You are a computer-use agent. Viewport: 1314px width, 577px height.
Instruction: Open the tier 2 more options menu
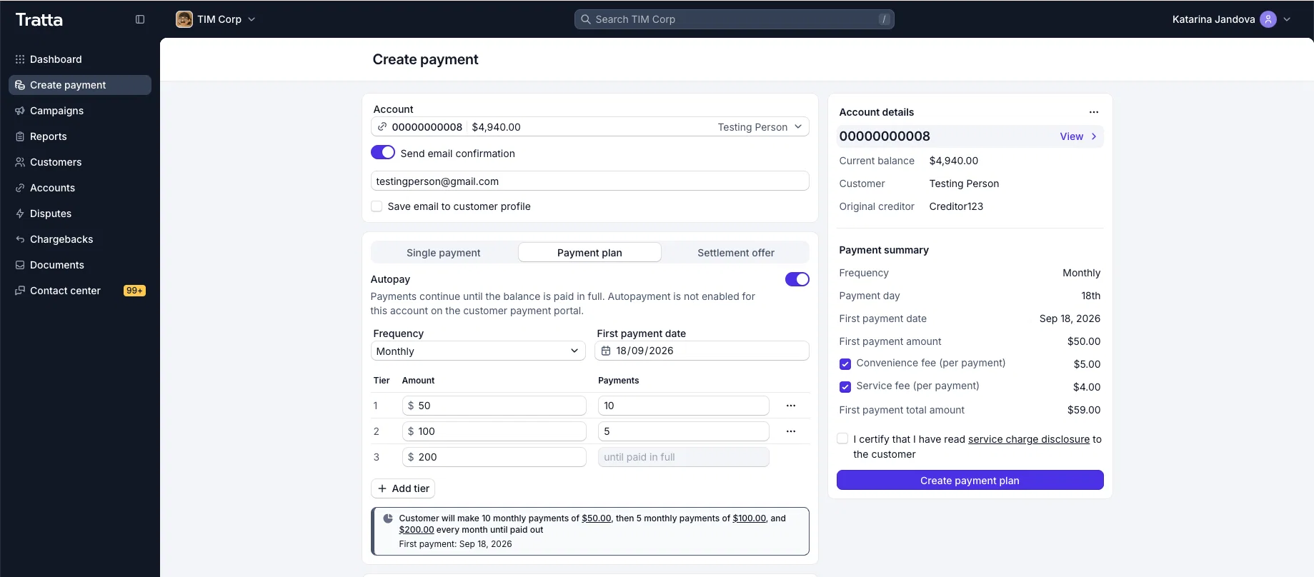(791, 431)
